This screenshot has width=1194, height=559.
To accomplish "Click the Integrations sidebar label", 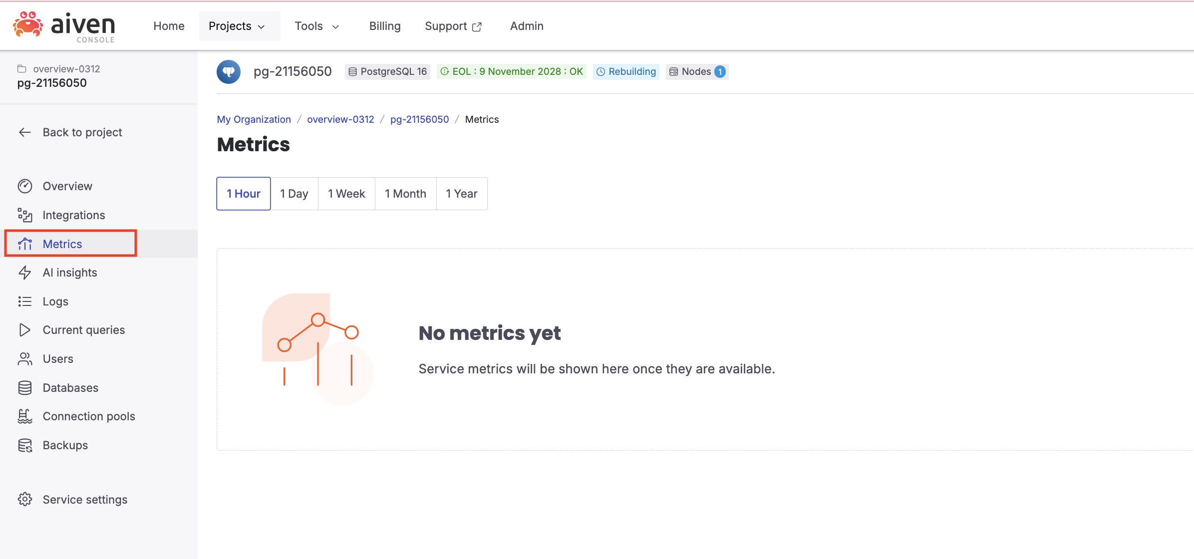I will (74, 215).
